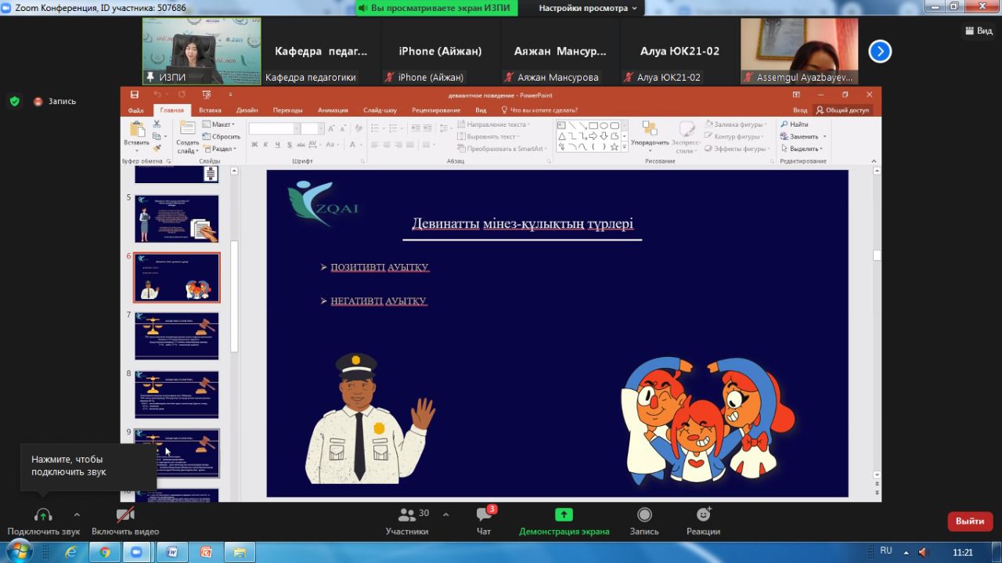This screenshot has height=563, width=1002.
Task: Switch to the Design (Дизайн) tab
Action: (247, 110)
